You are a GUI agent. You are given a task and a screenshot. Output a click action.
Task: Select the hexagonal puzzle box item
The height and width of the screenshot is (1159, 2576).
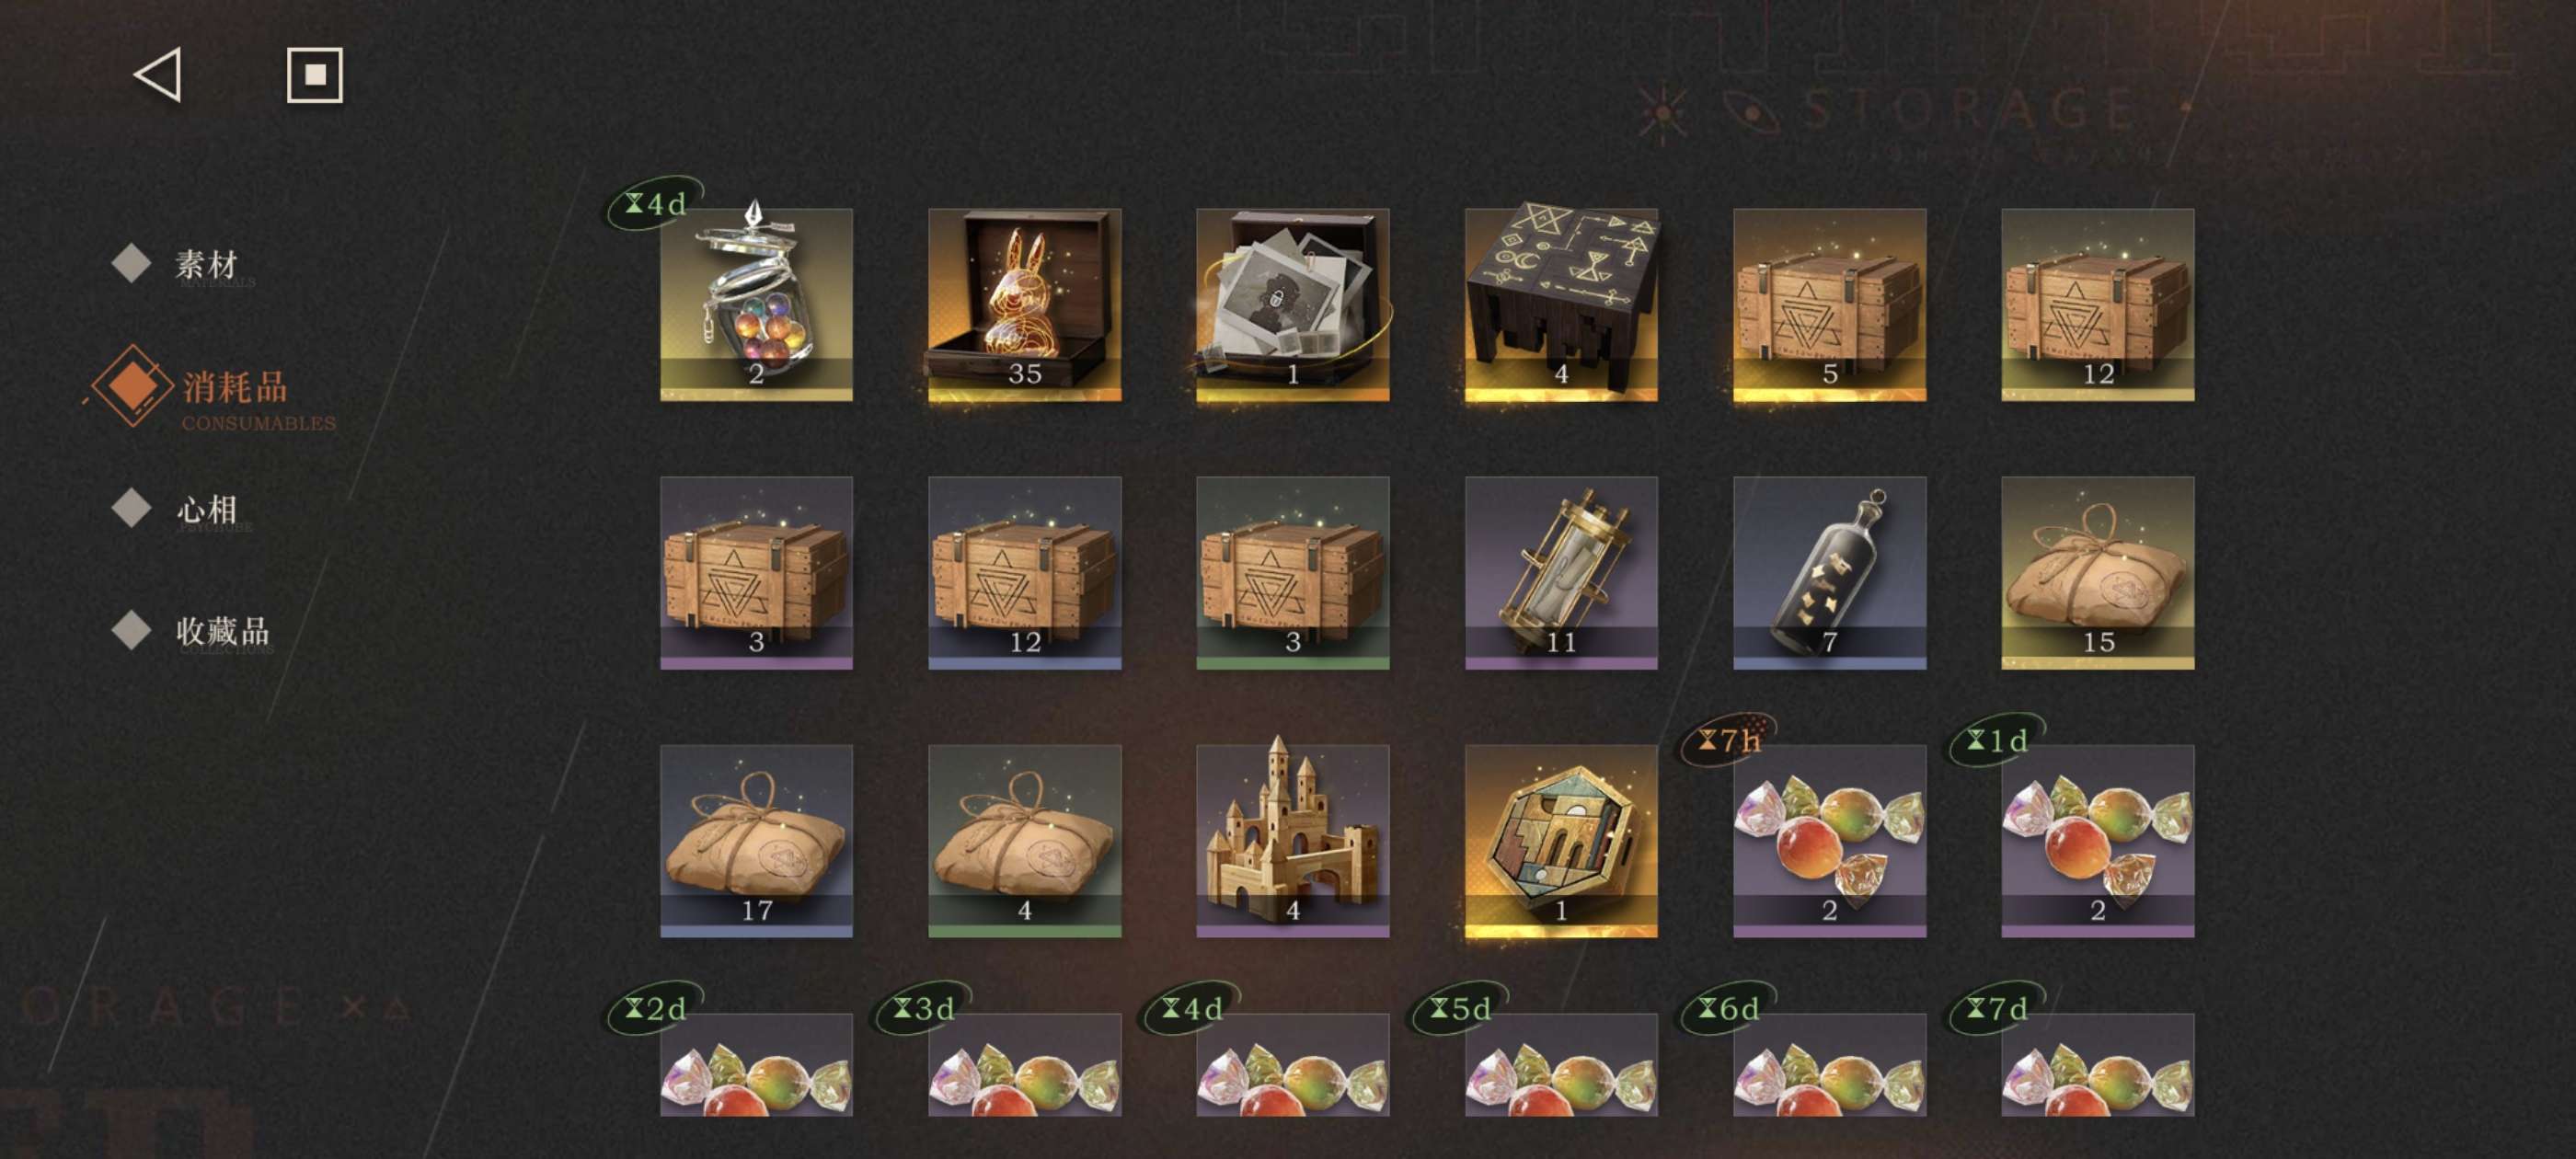1561,841
